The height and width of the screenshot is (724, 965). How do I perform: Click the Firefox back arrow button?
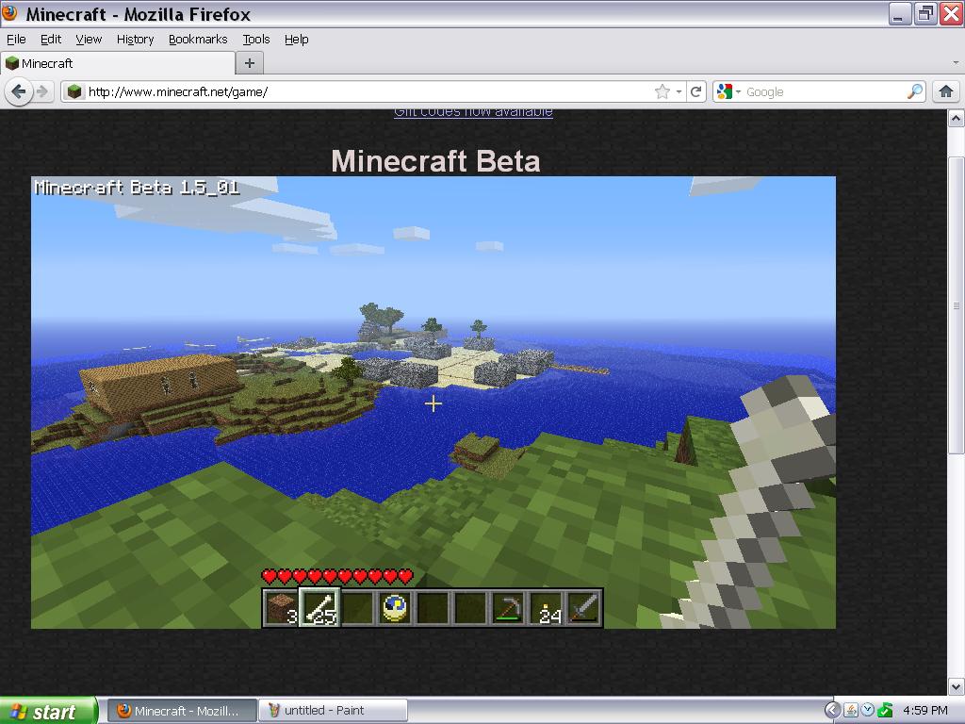coord(19,92)
